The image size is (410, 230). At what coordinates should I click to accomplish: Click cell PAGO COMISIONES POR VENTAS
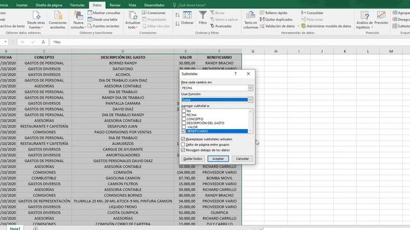coord(123,132)
